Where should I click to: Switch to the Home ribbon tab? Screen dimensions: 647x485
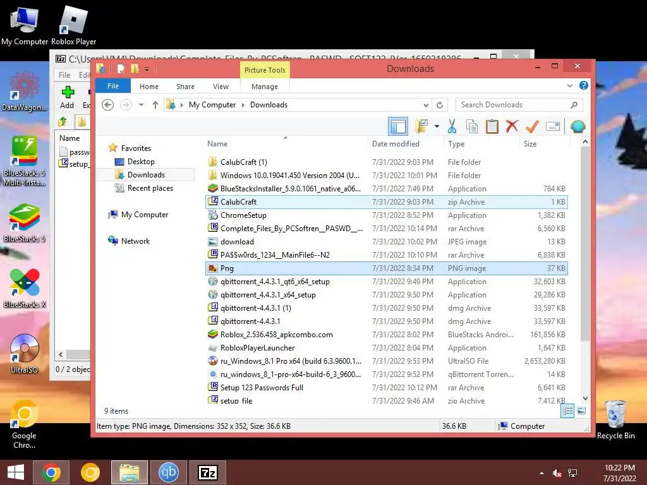pos(149,86)
